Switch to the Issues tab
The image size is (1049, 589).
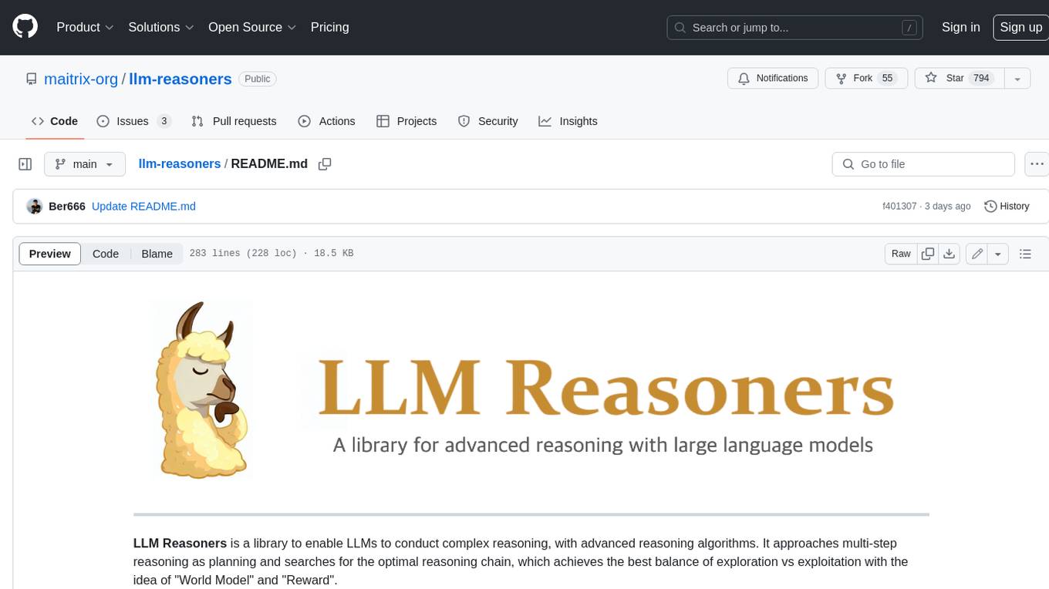133,121
